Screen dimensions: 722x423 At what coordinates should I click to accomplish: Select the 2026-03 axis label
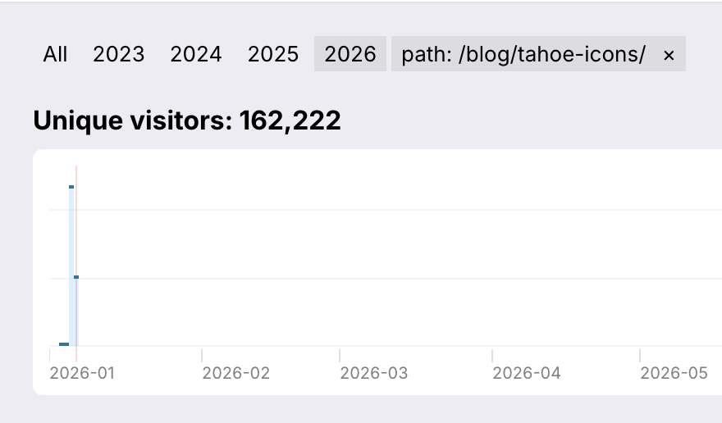[373, 373]
